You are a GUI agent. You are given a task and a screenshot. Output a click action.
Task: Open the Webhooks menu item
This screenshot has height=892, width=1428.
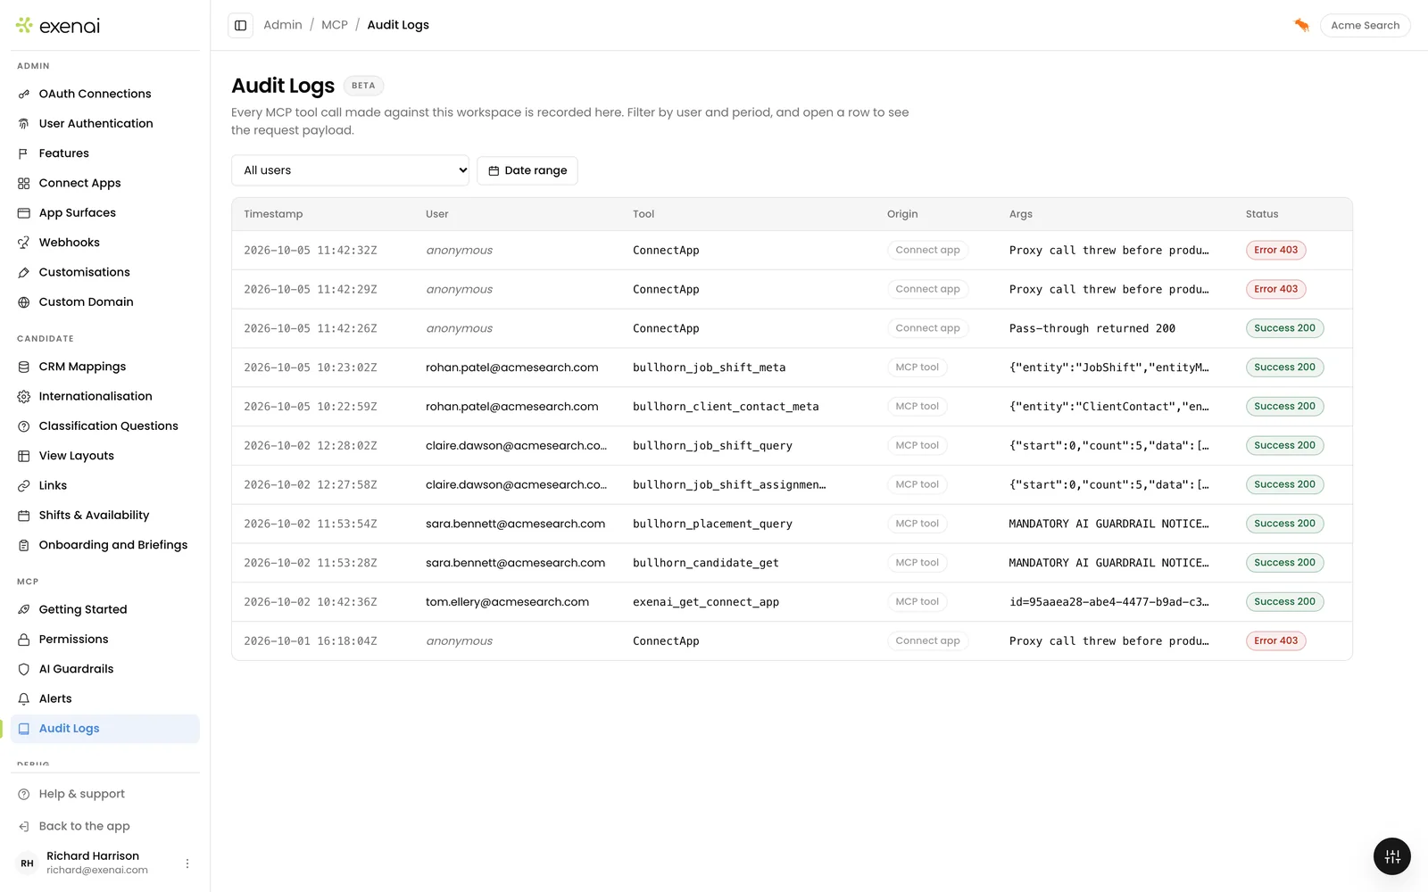[x=105, y=243]
